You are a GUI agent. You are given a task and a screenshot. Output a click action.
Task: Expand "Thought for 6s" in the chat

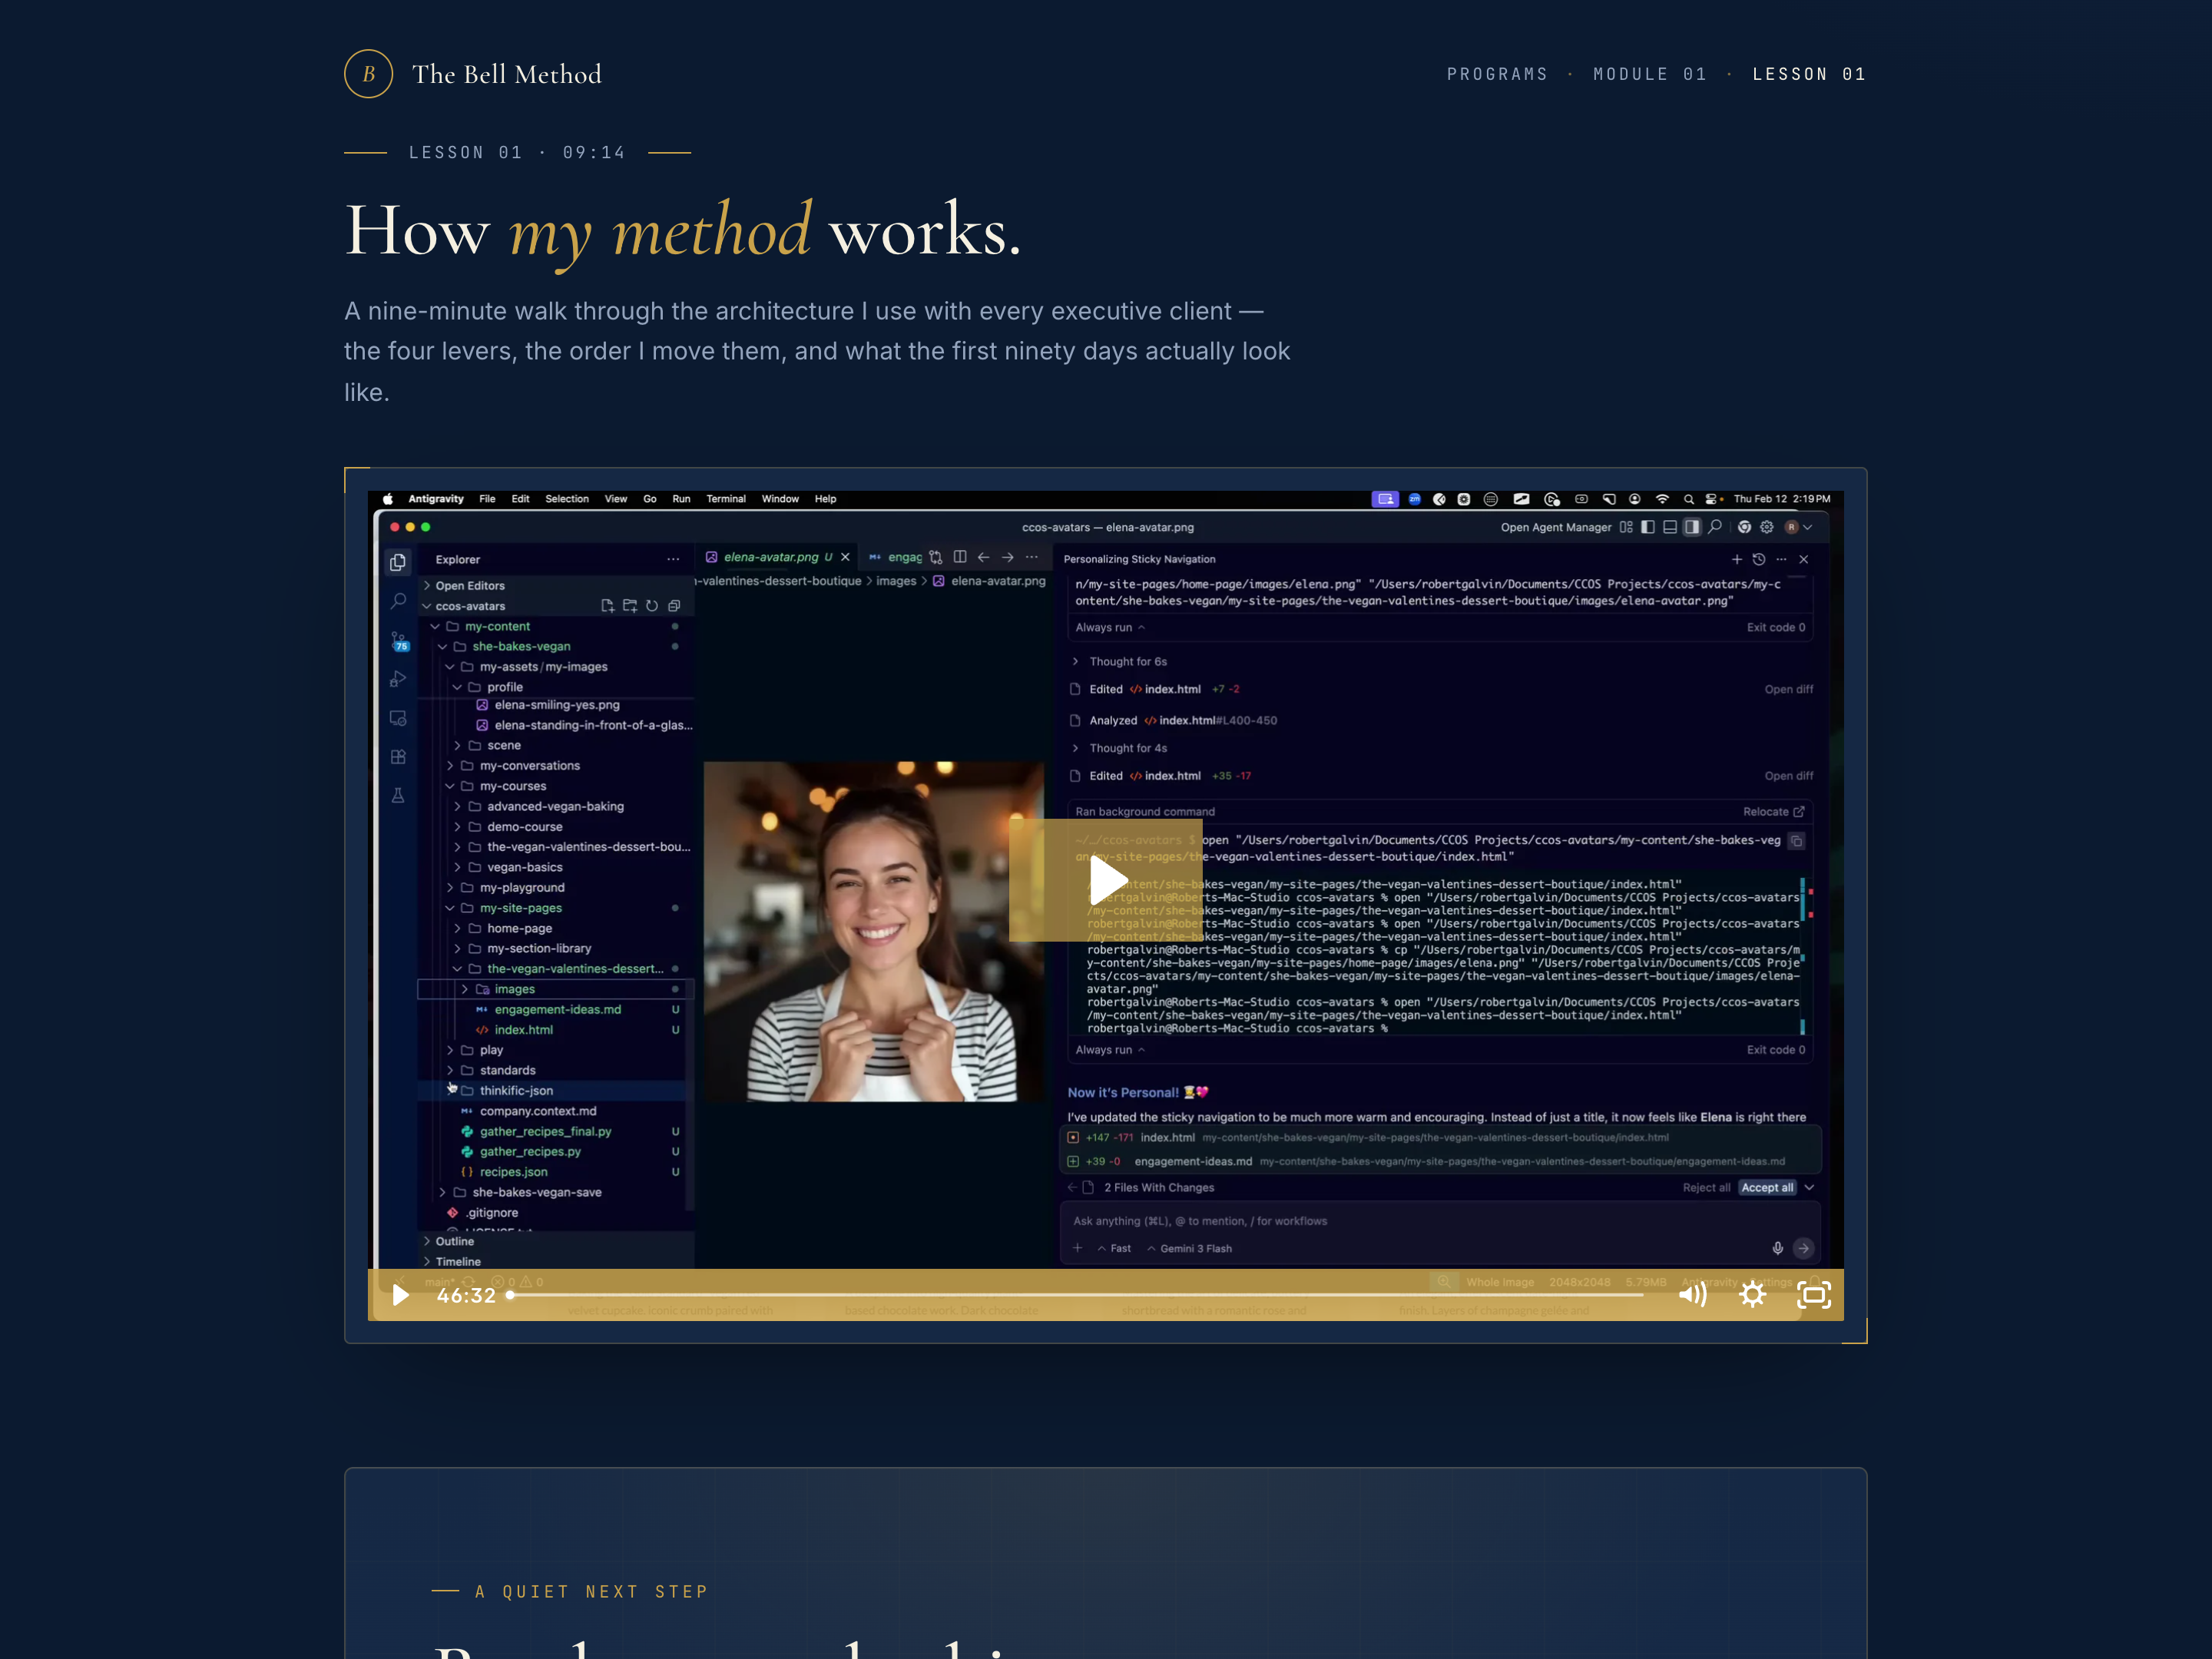1120,661
